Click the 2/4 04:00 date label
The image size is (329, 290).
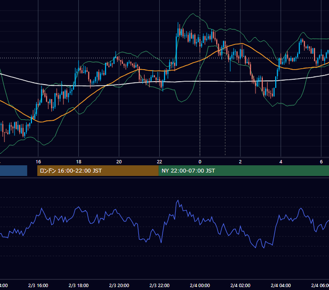click(281, 285)
